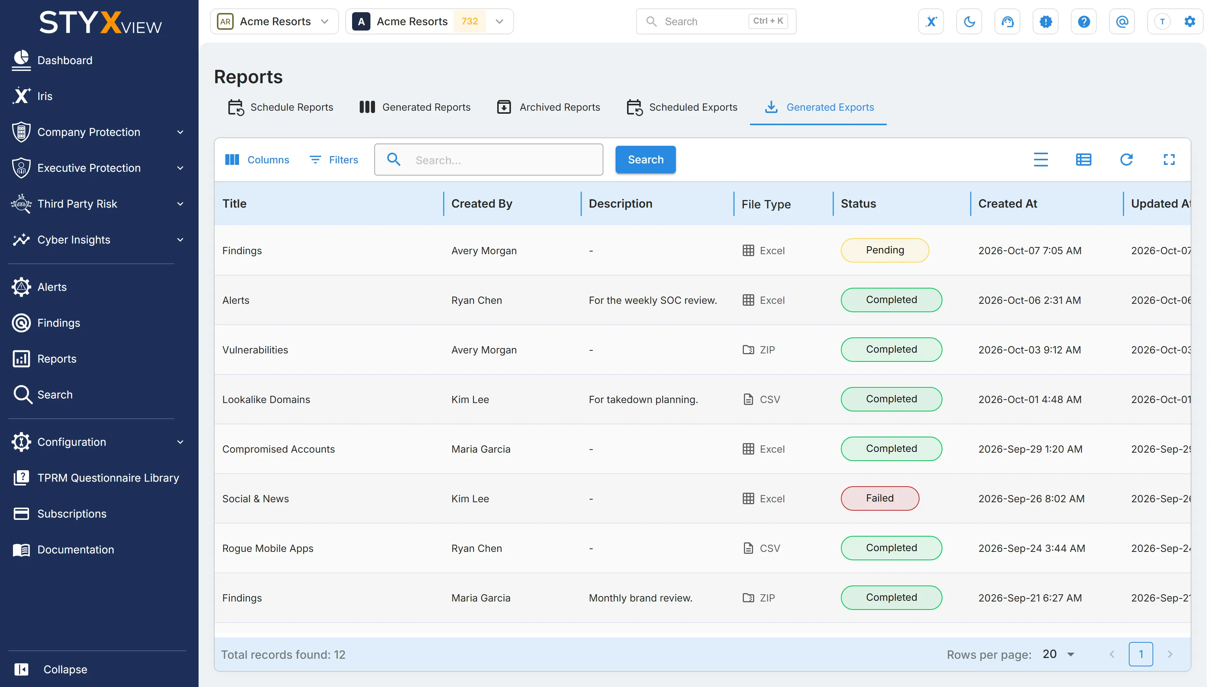Open settings gear in top bar

[x=1190, y=21]
